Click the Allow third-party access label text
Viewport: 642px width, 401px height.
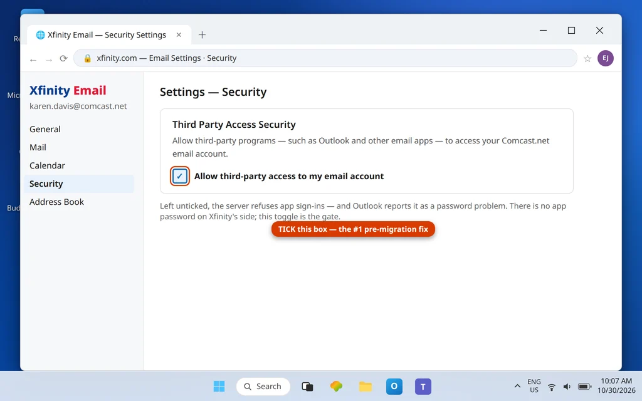pyautogui.click(x=289, y=176)
